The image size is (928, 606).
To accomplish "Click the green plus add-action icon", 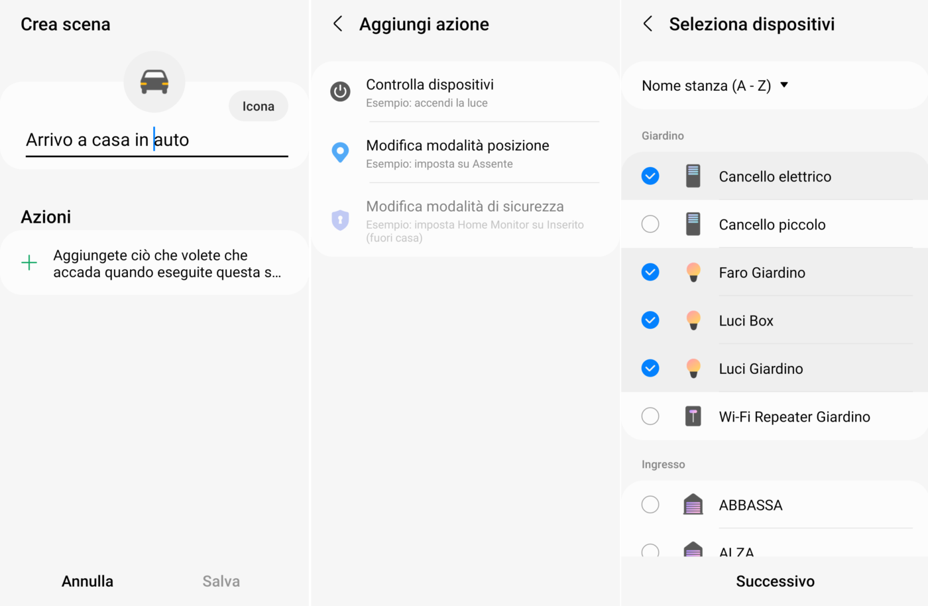I will tap(29, 263).
